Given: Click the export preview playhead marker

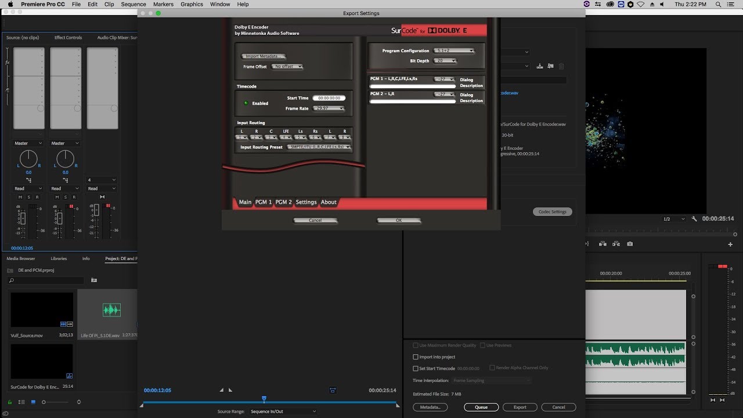Looking at the screenshot, I should coord(264,399).
